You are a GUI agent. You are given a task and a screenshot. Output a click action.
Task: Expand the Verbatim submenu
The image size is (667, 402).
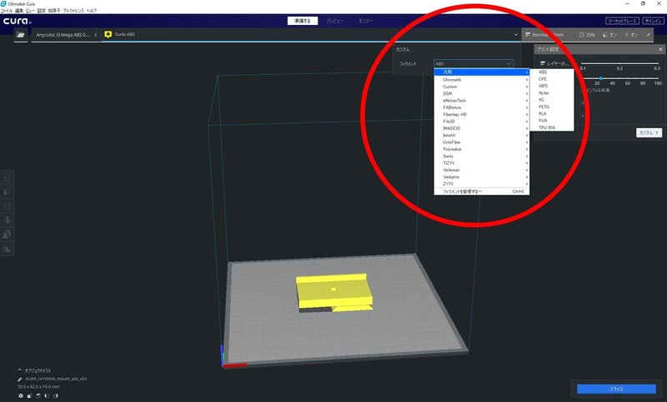coord(482,177)
